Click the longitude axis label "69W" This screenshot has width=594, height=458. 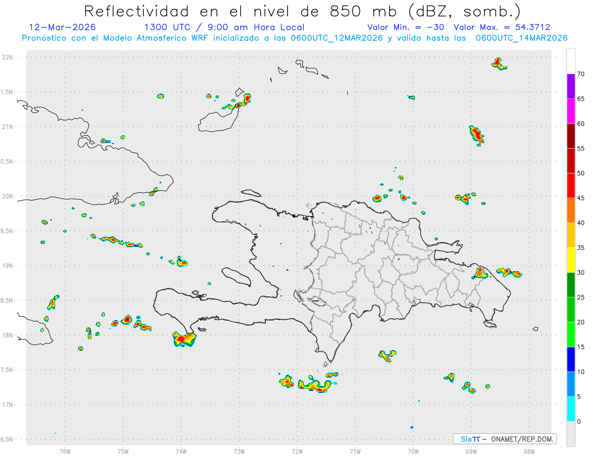click(x=471, y=451)
